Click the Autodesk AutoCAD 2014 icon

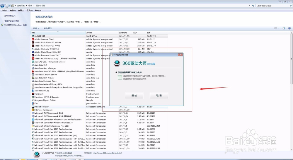click(x=33, y=71)
